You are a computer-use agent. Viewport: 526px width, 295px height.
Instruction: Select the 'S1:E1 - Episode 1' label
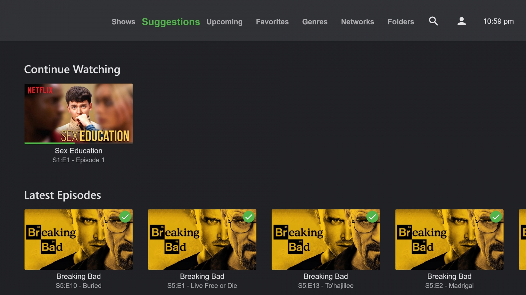pyautogui.click(x=79, y=160)
